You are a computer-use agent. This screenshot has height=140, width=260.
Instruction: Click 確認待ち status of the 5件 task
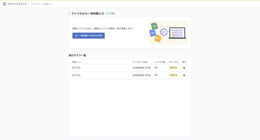(x=174, y=67)
